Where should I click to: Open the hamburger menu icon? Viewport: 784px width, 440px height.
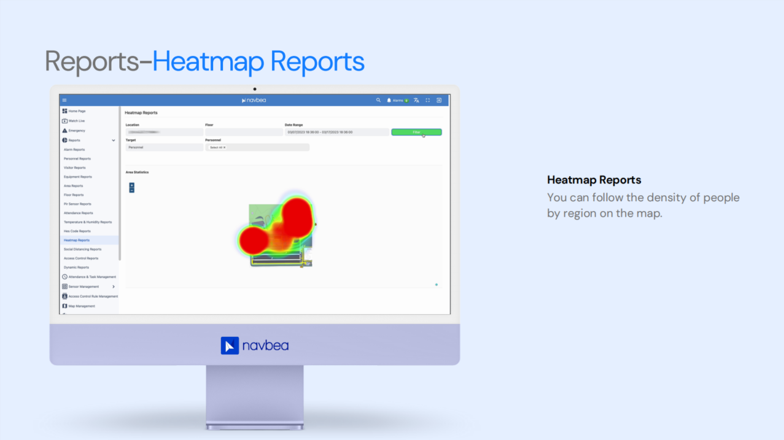pyautogui.click(x=64, y=100)
